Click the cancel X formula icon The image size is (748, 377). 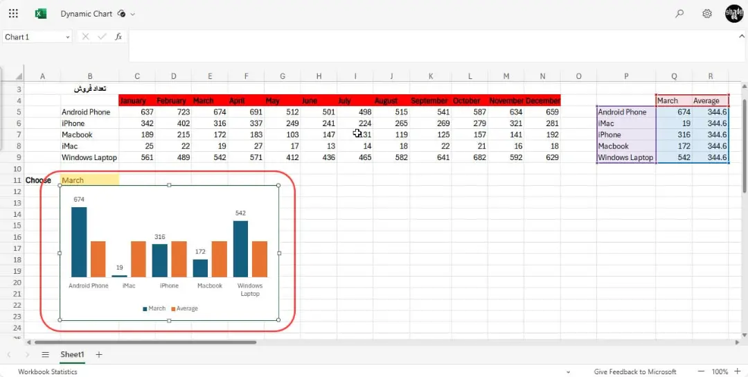coord(85,37)
